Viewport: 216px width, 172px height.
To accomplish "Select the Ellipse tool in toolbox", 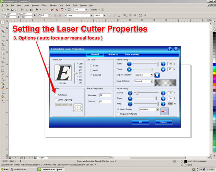I will tap(3, 53).
